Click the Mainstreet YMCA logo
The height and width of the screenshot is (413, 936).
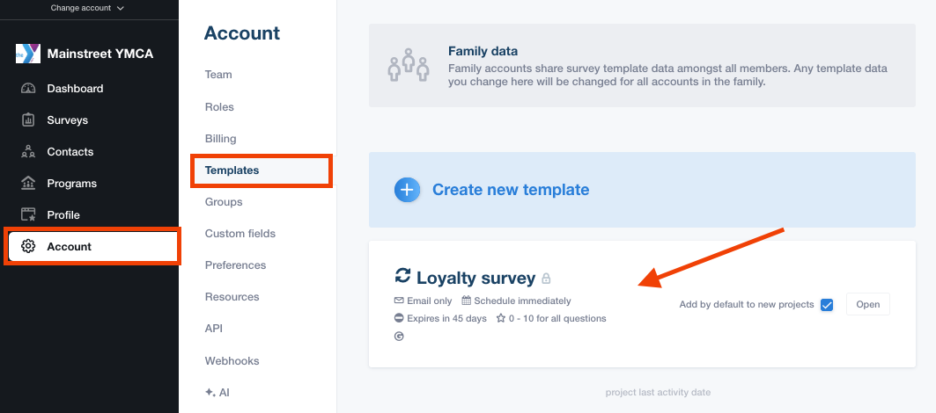pos(27,54)
